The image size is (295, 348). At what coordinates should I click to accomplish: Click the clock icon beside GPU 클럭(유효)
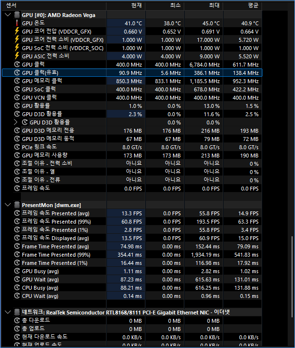17,72
